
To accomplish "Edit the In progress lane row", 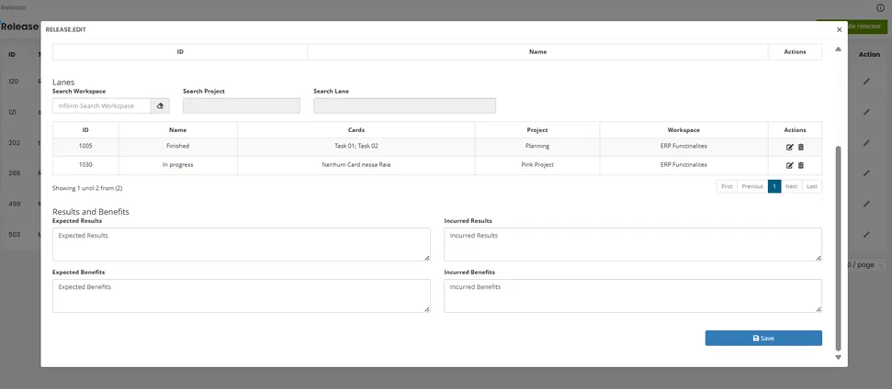I will tap(790, 165).
